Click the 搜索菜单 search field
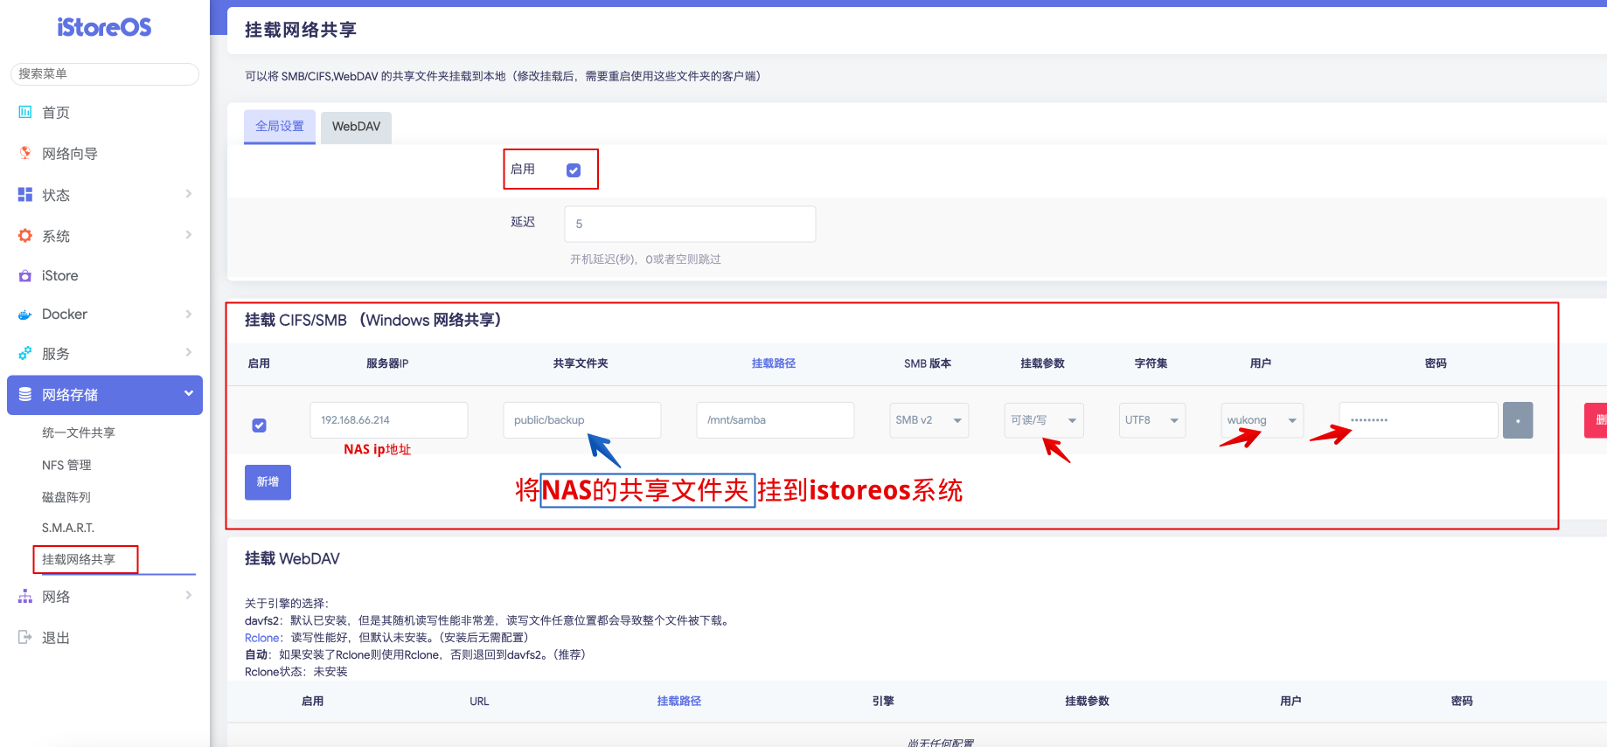The width and height of the screenshot is (1607, 747). pyautogui.click(x=105, y=73)
